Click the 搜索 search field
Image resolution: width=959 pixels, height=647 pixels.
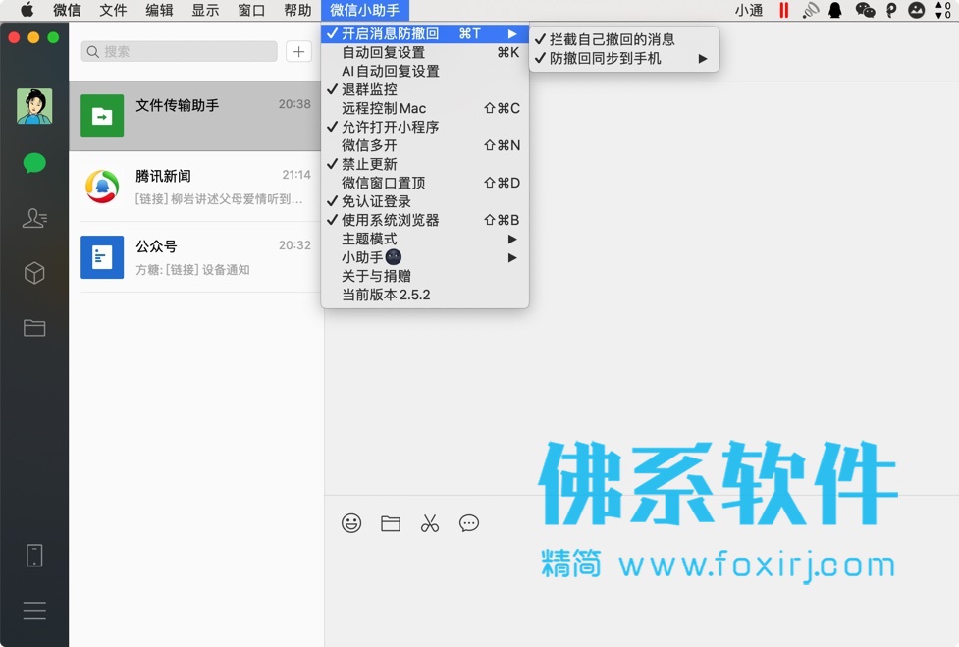click(x=180, y=51)
